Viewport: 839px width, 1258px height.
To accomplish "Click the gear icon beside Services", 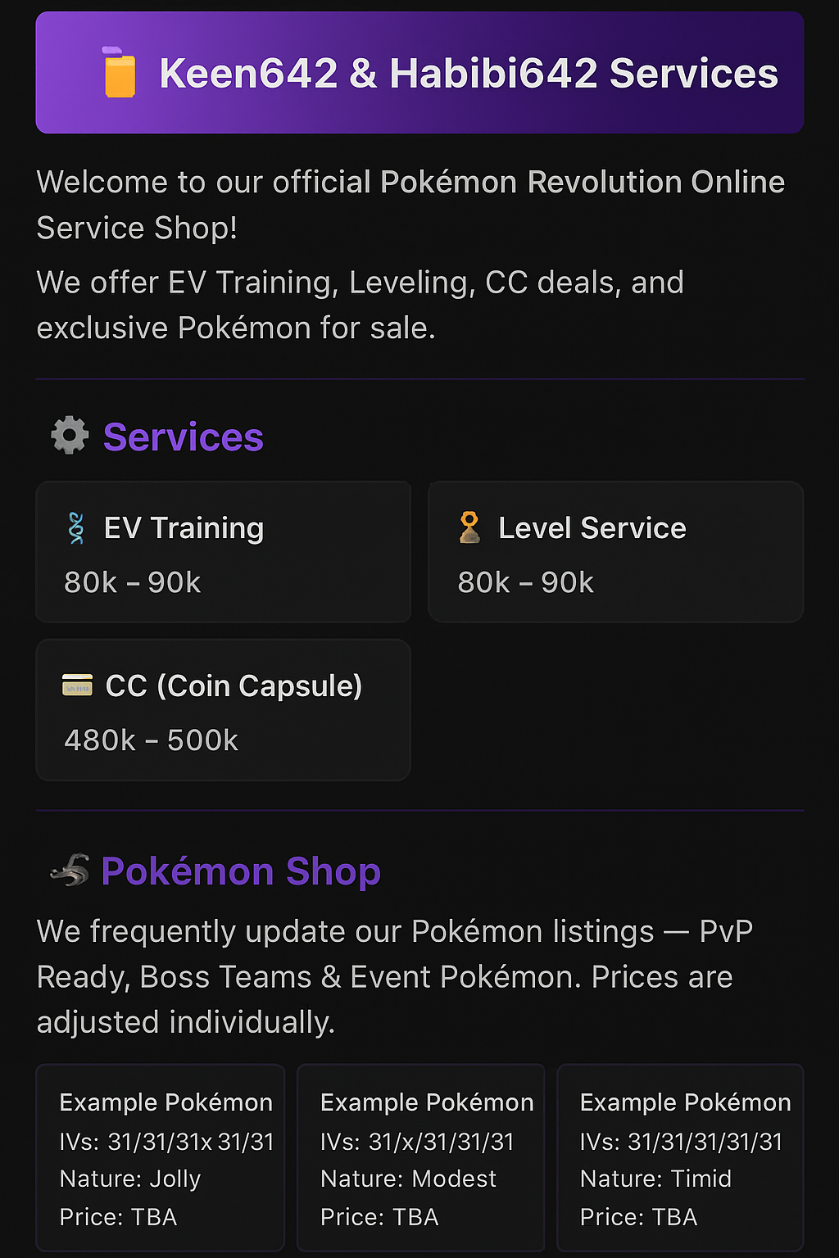I will (70, 435).
